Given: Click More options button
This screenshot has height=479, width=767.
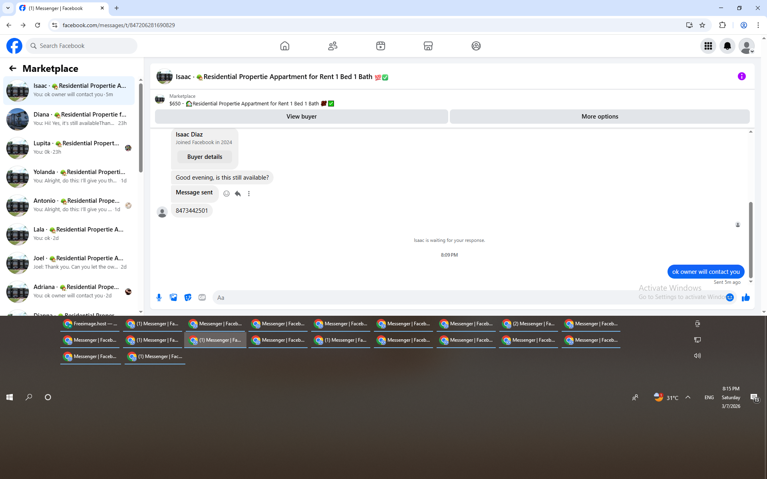Looking at the screenshot, I should (x=600, y=117).
